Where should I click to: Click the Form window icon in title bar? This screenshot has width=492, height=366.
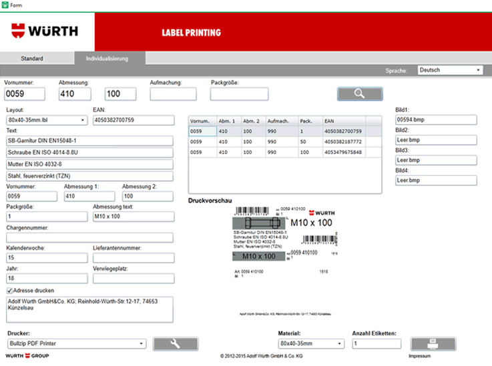pos(5,5)
